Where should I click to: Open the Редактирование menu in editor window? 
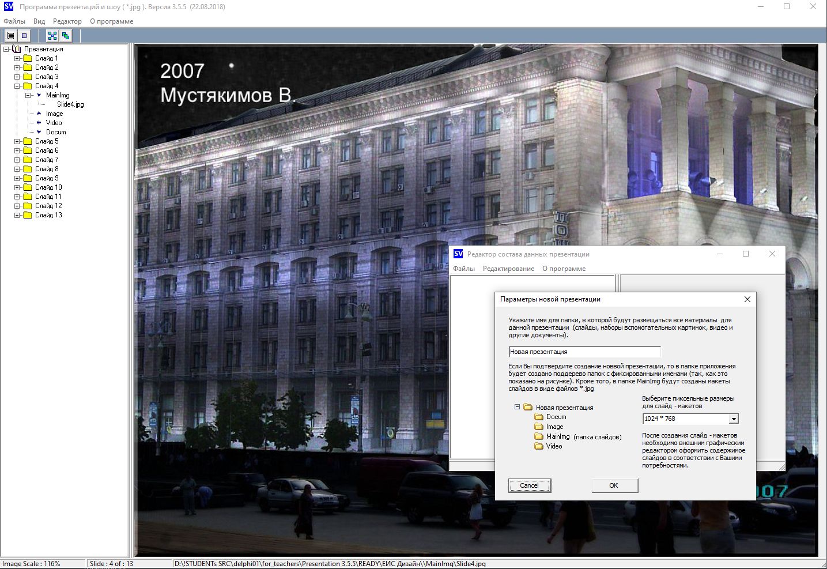508,269
